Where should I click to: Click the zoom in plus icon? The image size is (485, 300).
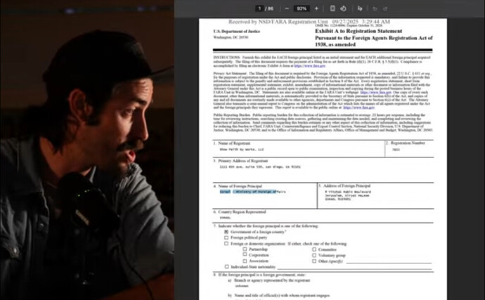click(316, 8)
